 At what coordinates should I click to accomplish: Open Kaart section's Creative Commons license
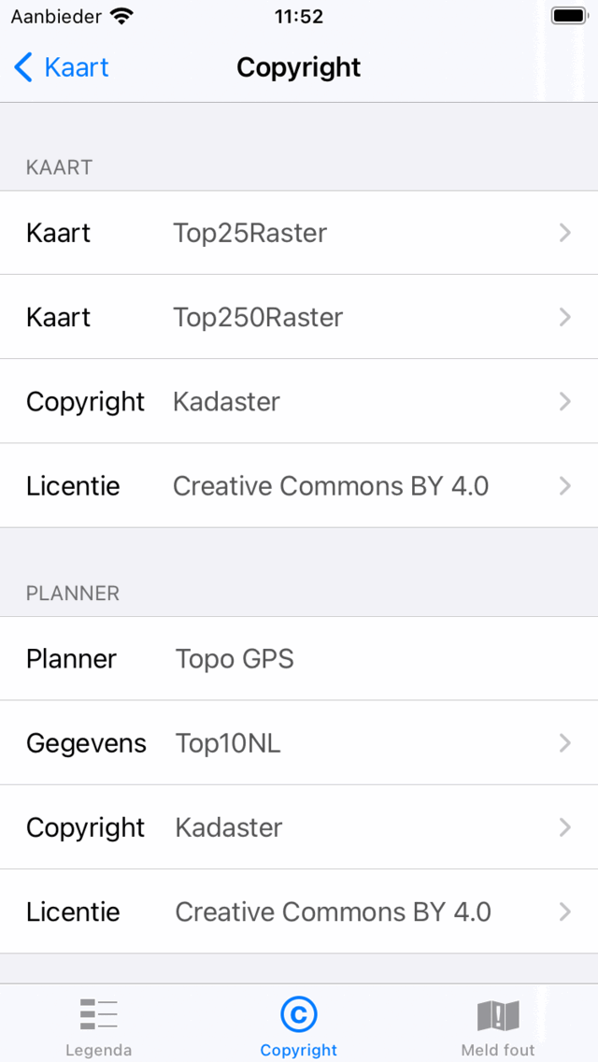(331, 486)
